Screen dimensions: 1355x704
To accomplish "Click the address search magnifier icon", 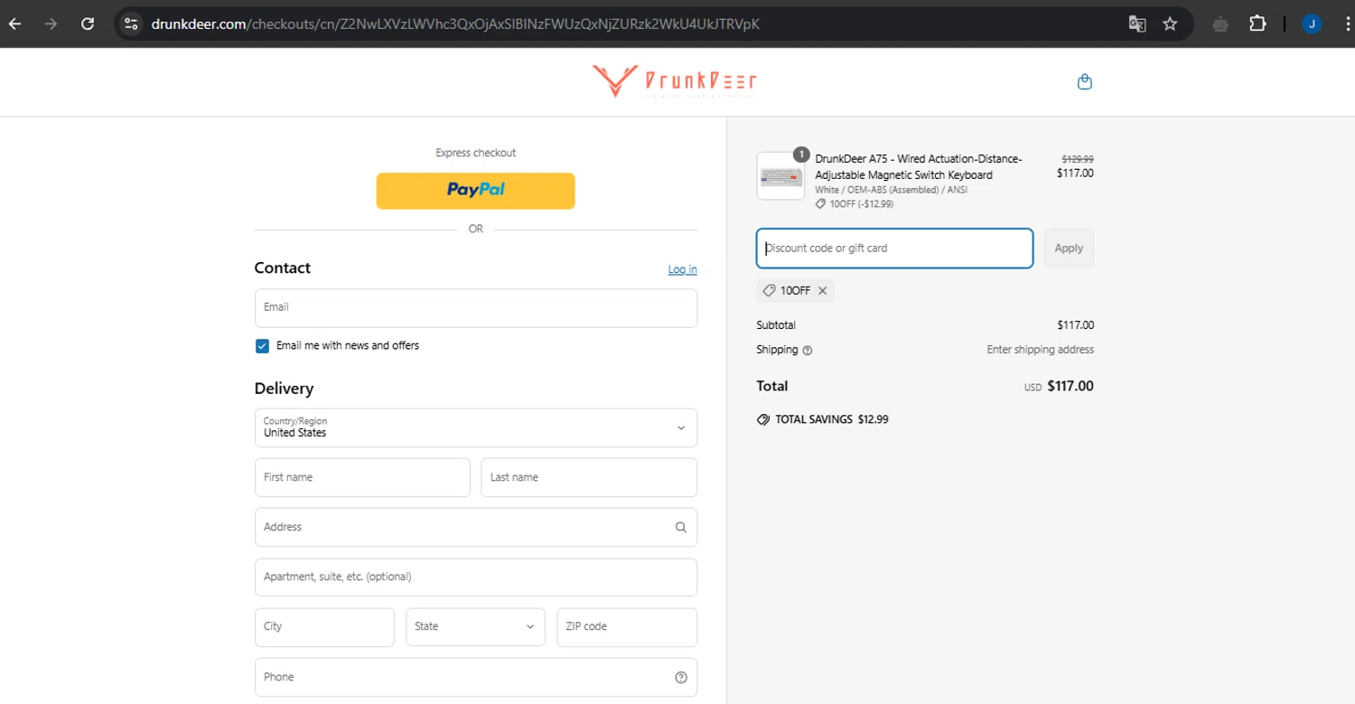I will tap(681, 527).
